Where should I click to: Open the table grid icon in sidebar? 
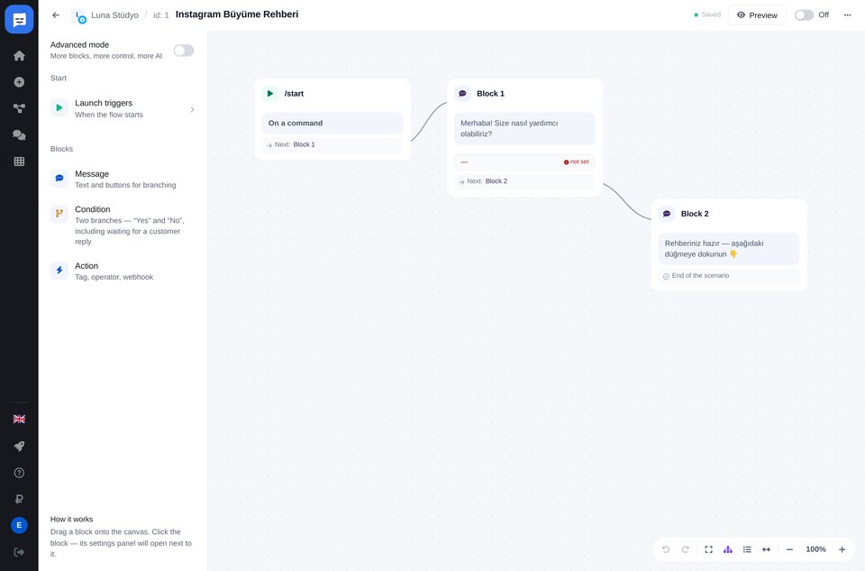(x=19, y=161)
